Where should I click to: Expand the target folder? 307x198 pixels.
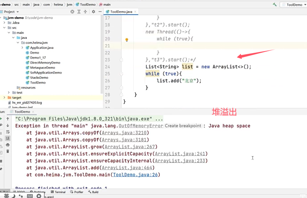pos(4,97)
